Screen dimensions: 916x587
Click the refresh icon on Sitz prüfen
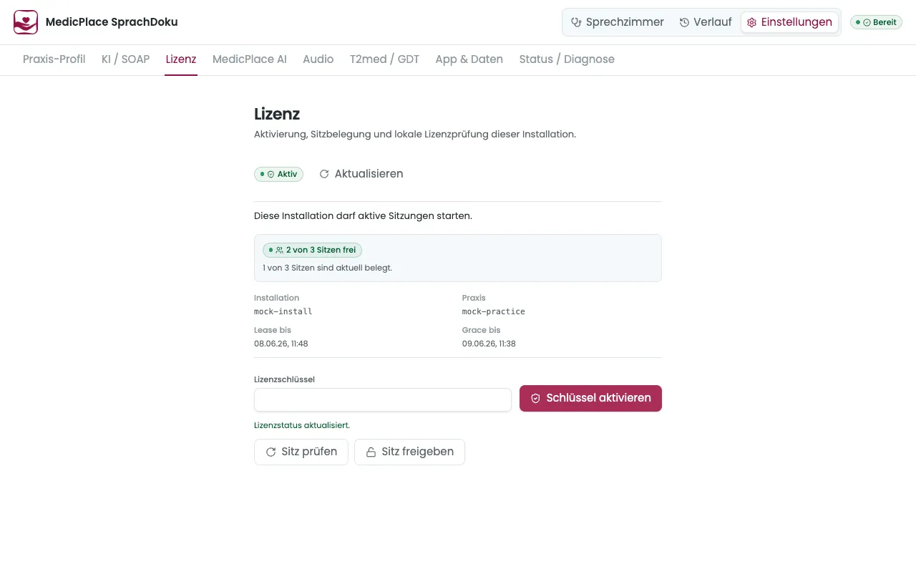click(x=271, y=452)
